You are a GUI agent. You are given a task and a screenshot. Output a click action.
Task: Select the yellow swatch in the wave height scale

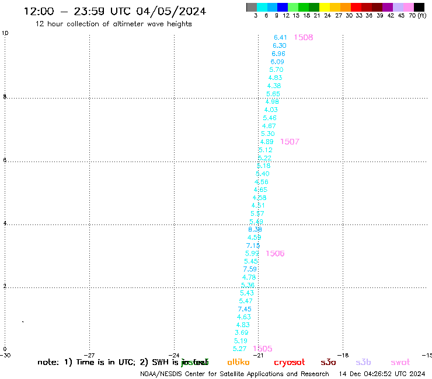click(x=324, y=7)
